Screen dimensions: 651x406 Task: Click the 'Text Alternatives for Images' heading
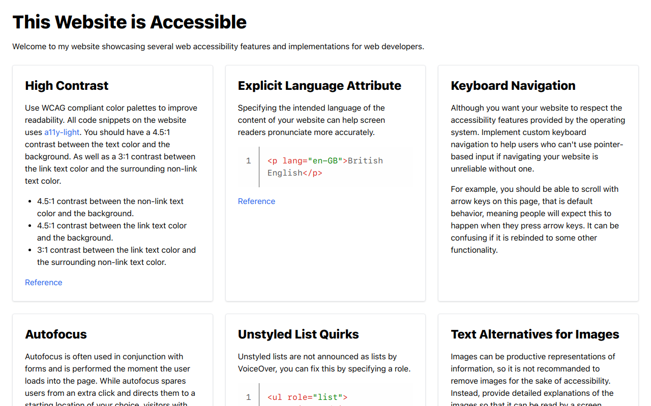click(x=535, y=334)
